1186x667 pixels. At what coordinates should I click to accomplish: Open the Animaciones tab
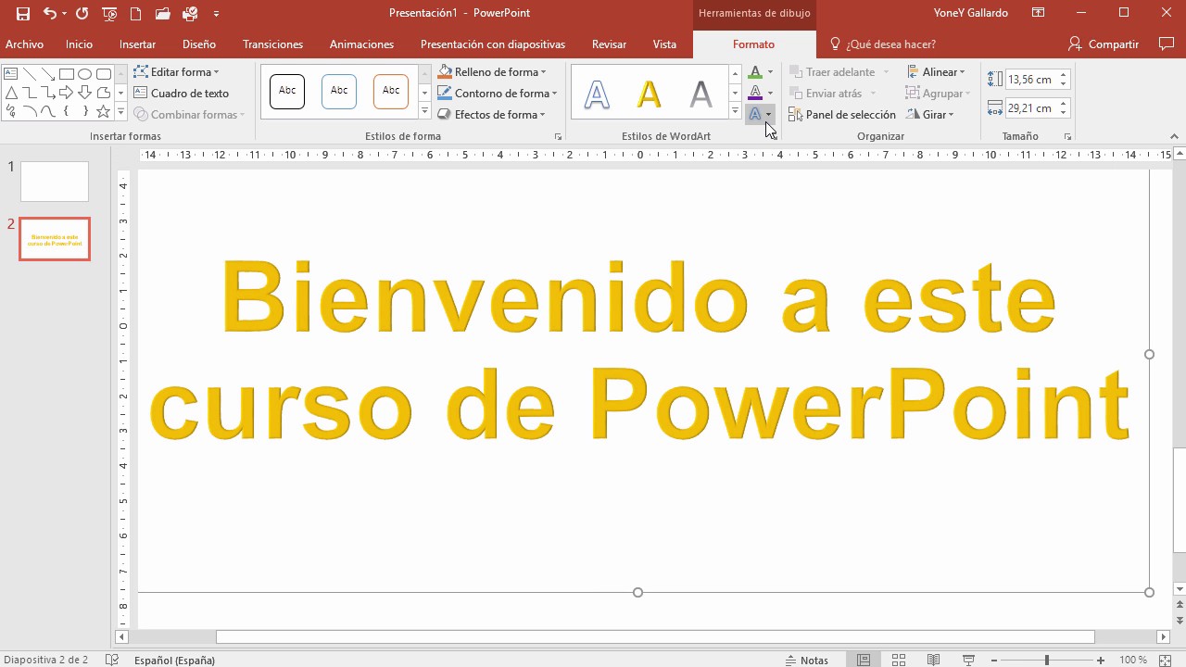click(361, 44)
